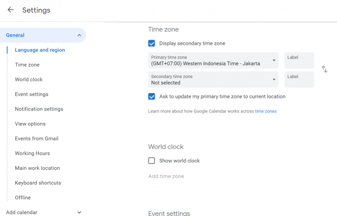Open Notification settings in sidebar

39,109
